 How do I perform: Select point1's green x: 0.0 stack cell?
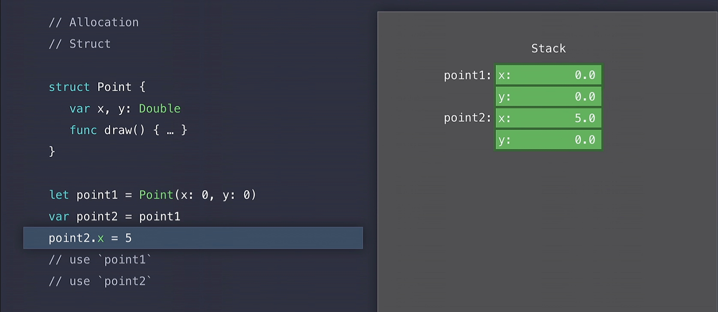click(548, 75)
